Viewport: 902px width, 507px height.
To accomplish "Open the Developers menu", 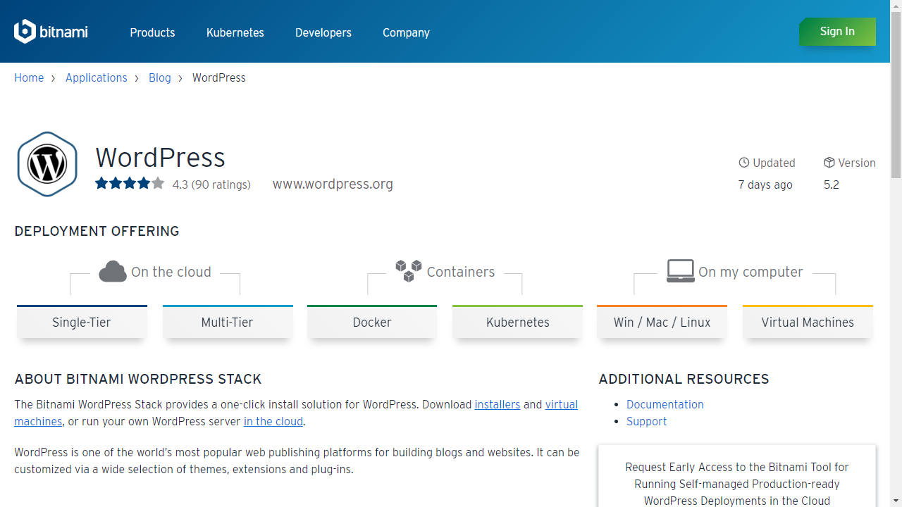I will (x=323, y=32).
